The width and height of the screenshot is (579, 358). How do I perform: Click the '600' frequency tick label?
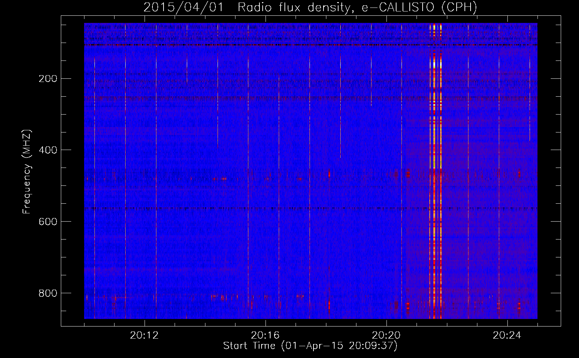48,222
